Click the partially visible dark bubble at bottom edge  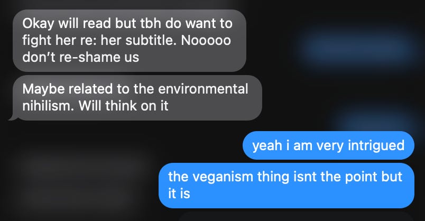point(295,216)
